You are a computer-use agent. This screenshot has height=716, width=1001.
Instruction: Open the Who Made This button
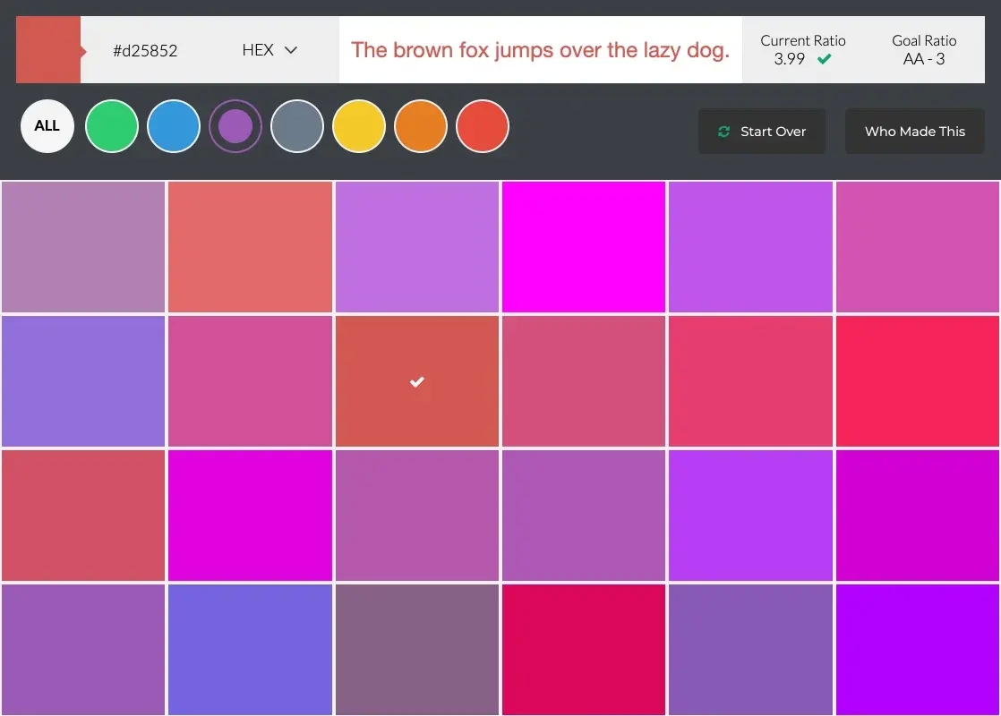coord(915,132)
